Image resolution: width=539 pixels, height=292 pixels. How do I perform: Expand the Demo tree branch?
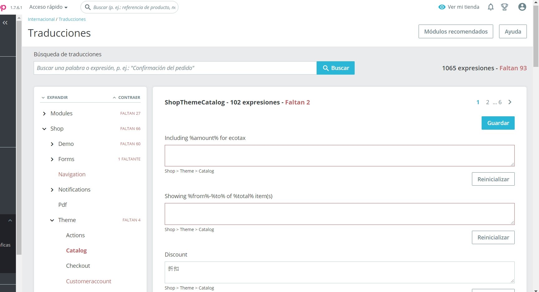(x=52, y=144)
